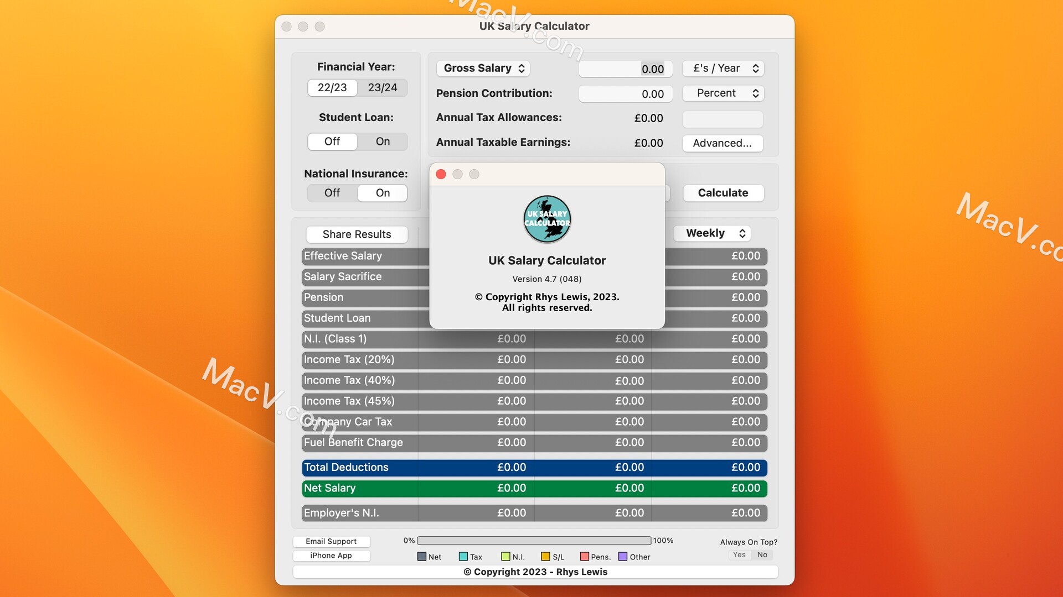1063x597 pixels.
Task: Open the Percent pension unit dropdown
Action: click(723, 93)
